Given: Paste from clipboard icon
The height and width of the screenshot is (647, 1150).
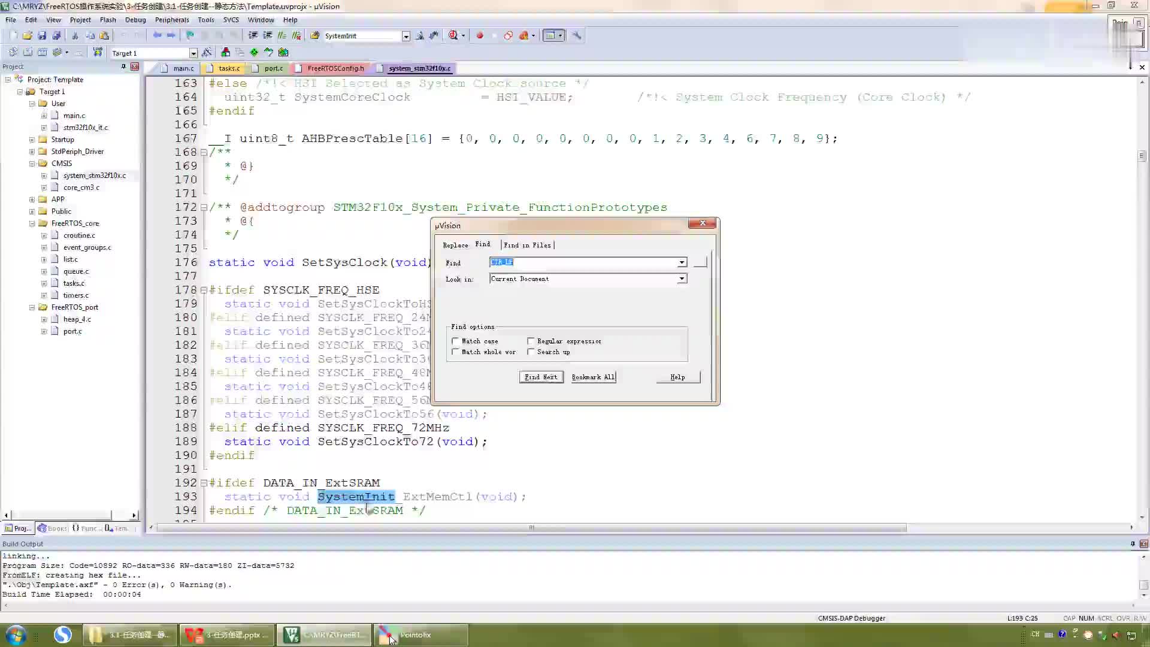Looking at the screenshot, I should click(x=104, y=35).
